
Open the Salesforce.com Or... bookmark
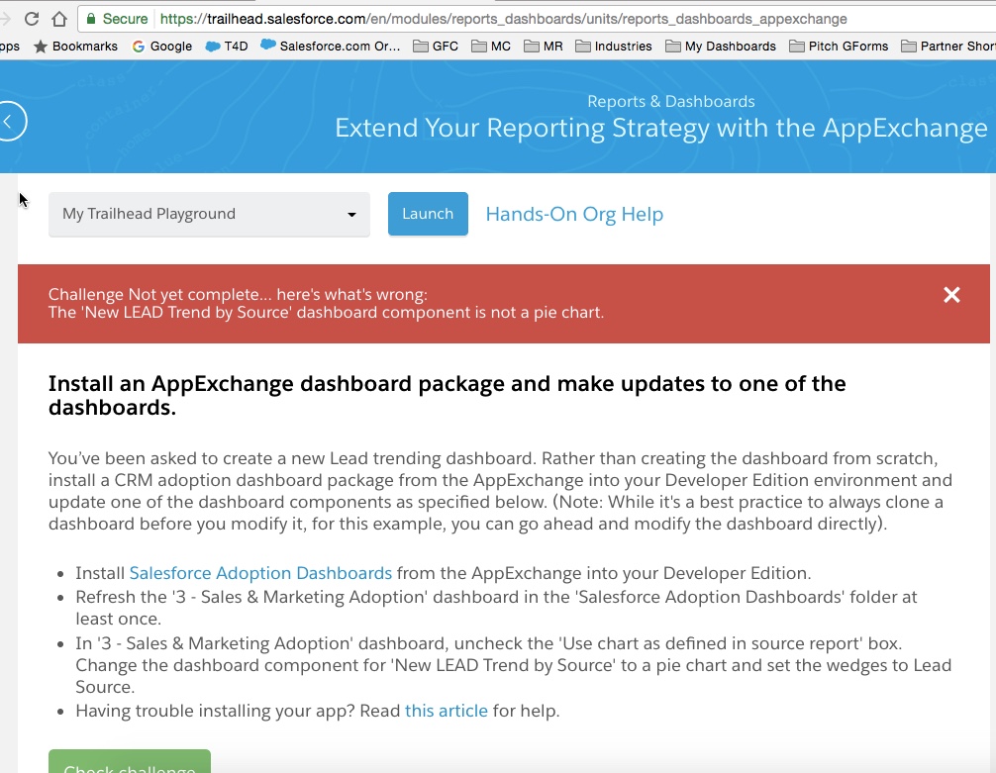pyautogui.click(x=330, y=46)
